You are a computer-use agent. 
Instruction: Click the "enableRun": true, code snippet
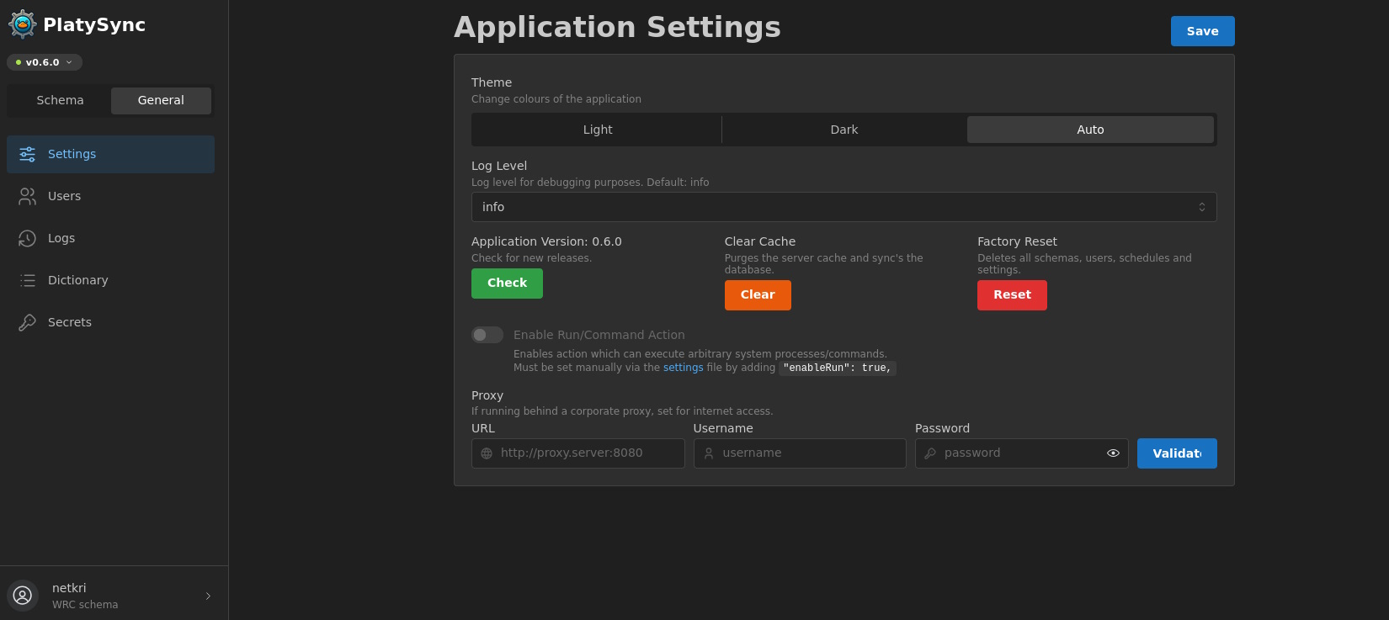pos(837,368)
